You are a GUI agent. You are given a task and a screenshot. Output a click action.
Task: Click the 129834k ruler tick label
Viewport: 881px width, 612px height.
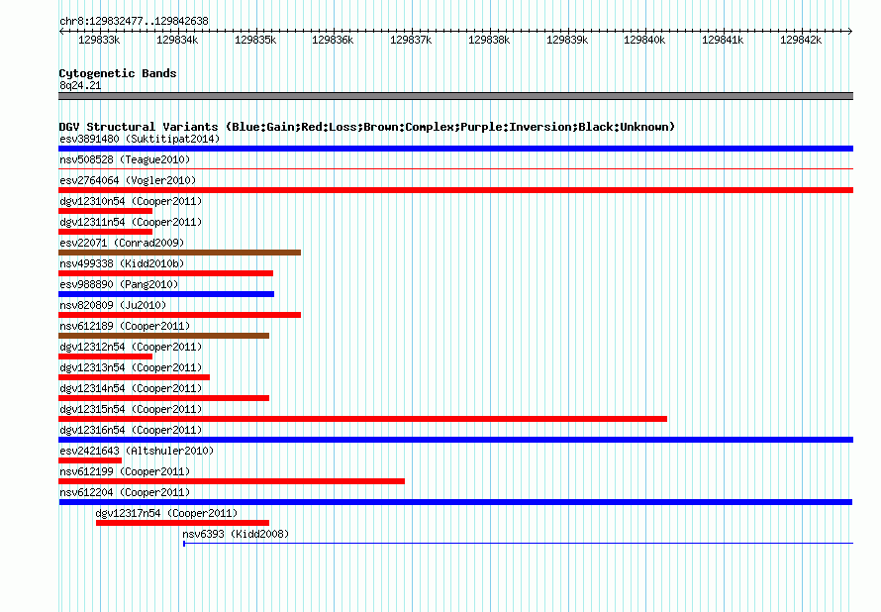177,40
